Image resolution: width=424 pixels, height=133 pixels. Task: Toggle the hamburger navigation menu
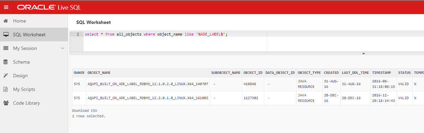click(6, 7)
